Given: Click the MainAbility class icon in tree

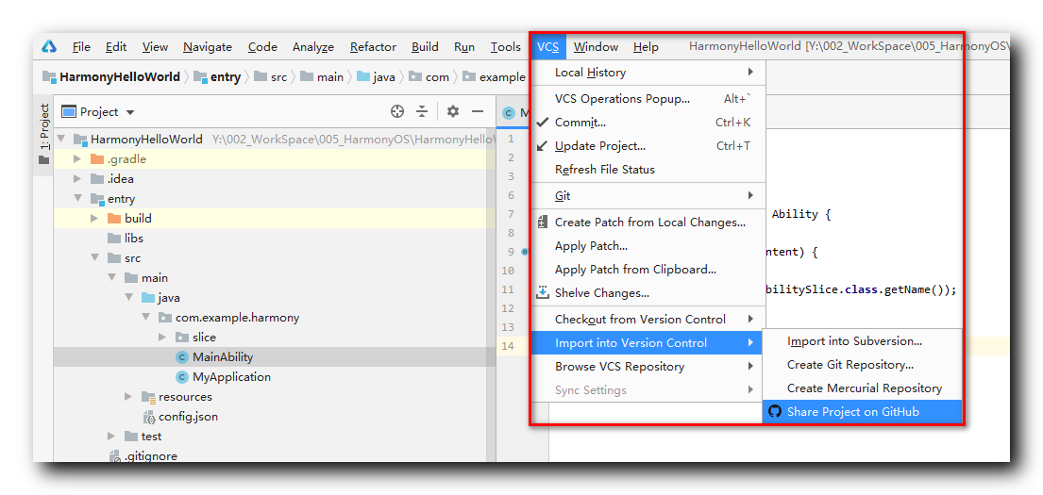Looking at the screenshot, I should coord(181,357).
